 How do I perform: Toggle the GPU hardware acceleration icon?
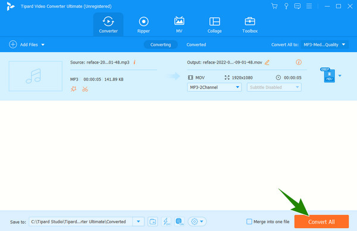pos(180,221)
